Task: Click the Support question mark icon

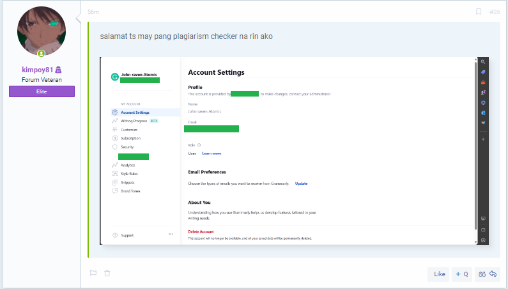Action: [114, 235]
